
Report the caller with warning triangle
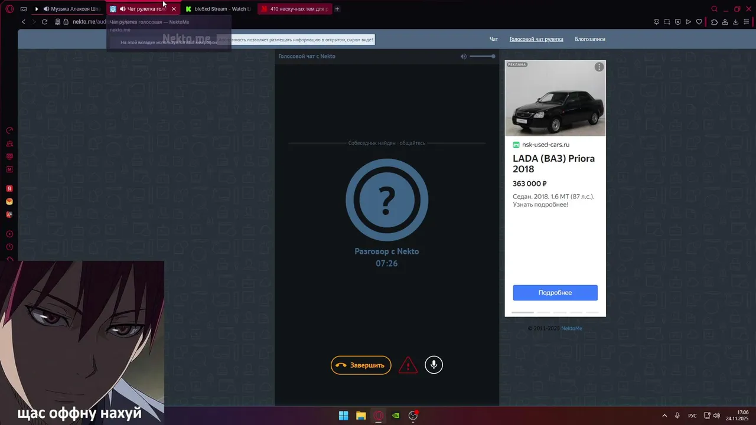[x=408, y=365]
